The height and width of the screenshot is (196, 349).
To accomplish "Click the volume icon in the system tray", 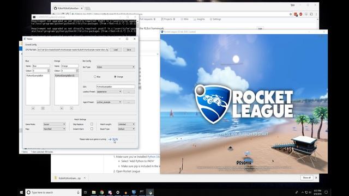I will (310, 192).
